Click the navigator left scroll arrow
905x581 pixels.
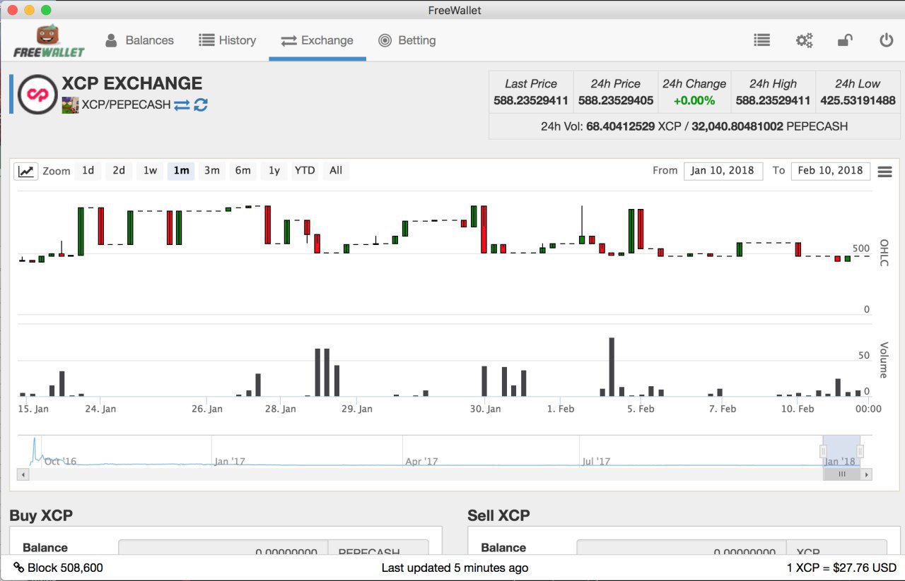coord(23,474)
